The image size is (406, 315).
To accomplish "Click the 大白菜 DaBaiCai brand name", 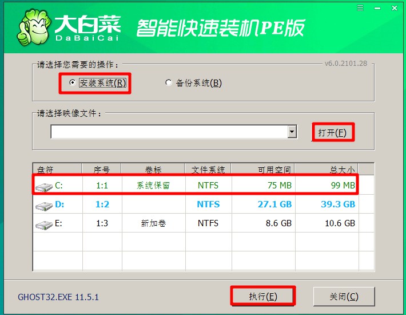I will pyautogui.click(x=87, y=27).
